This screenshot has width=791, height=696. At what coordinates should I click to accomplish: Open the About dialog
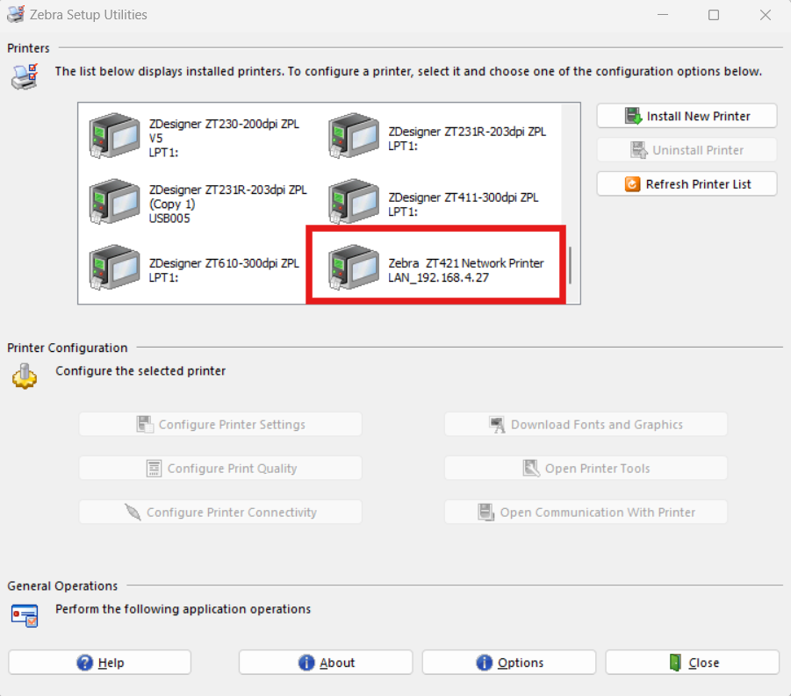click(327, 663)
